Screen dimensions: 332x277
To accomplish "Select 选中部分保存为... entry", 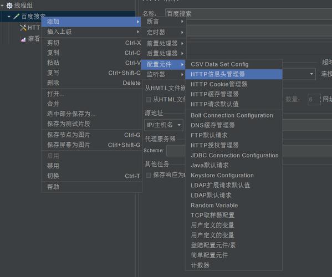I will [x=91, y=114].
